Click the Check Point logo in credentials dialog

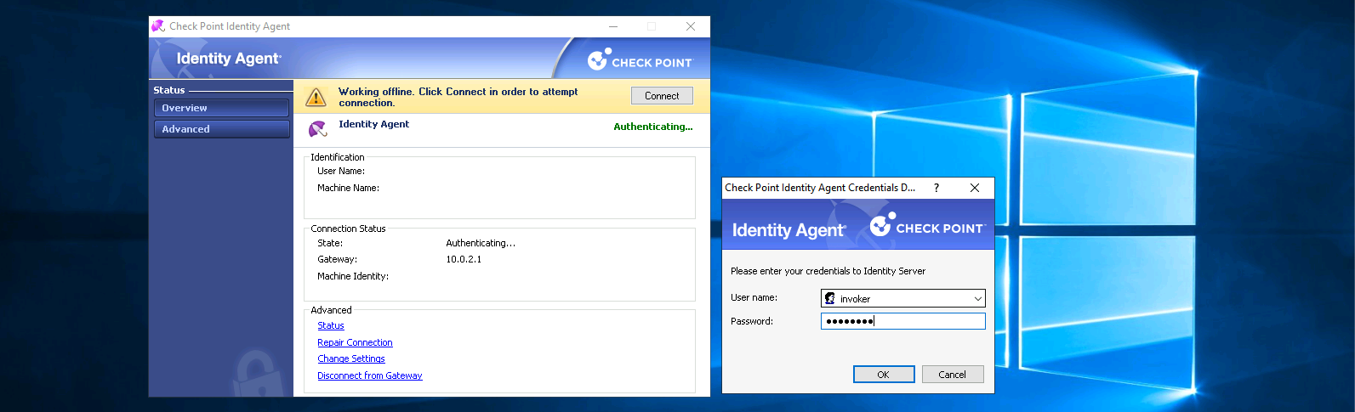pyautogui.click(x=926, y=226)
